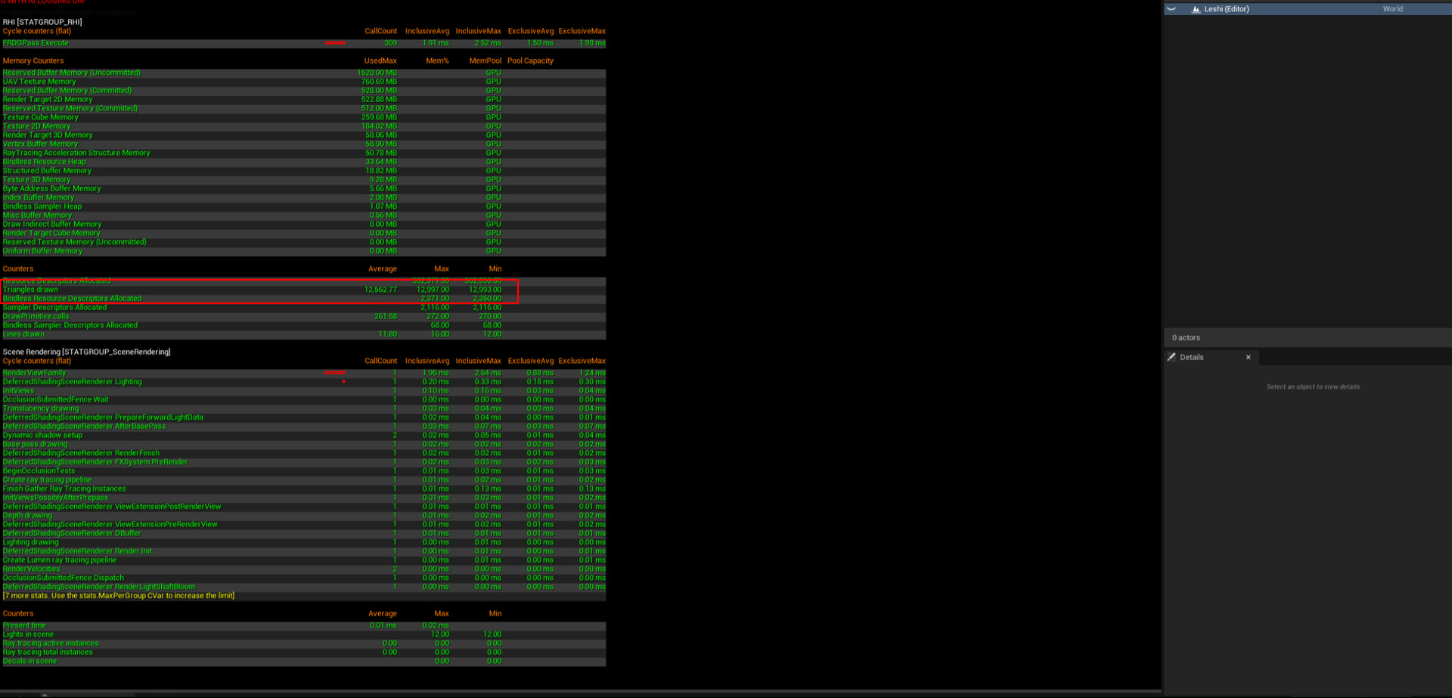The image size is (1452, 698).
Task: Click the DrawPrimitive calls counter row
Action: (36, 316)
